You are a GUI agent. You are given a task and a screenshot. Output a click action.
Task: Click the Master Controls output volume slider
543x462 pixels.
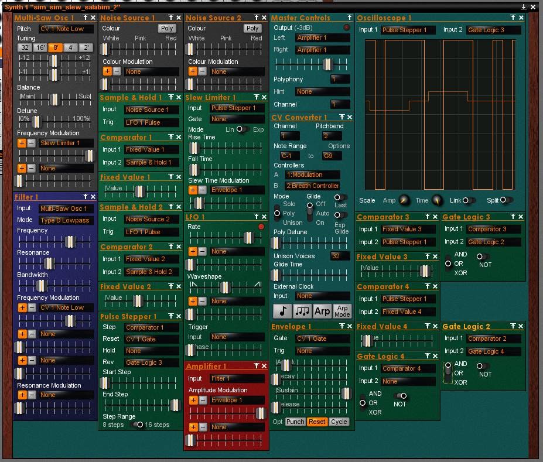click(327, 64)
